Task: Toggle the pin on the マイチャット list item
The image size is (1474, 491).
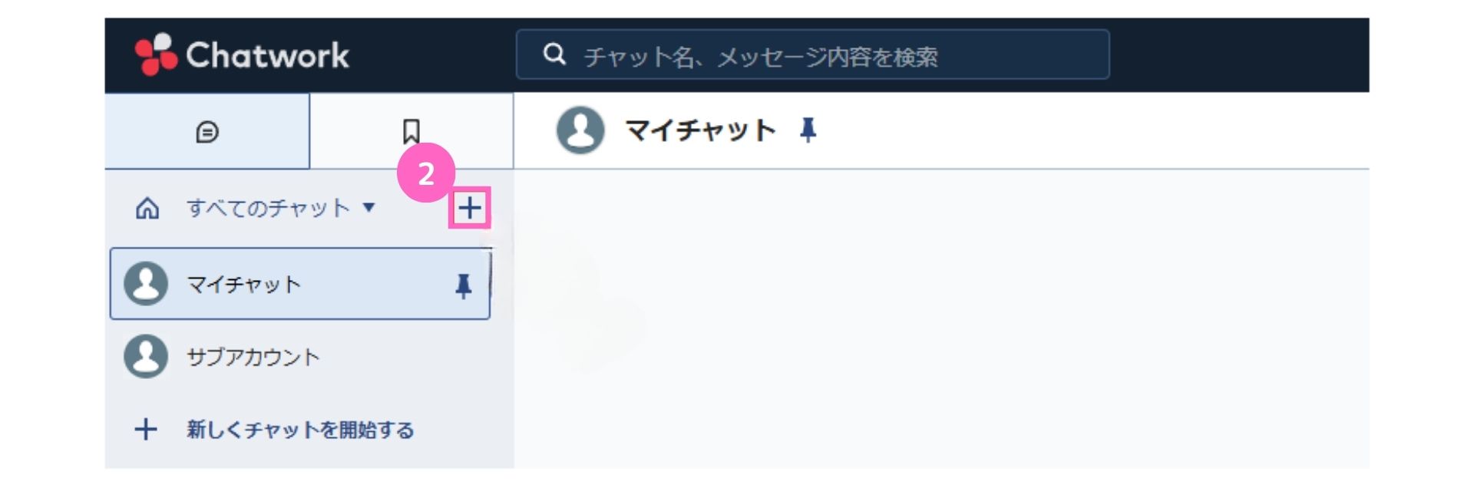Action: coord(463,285)
